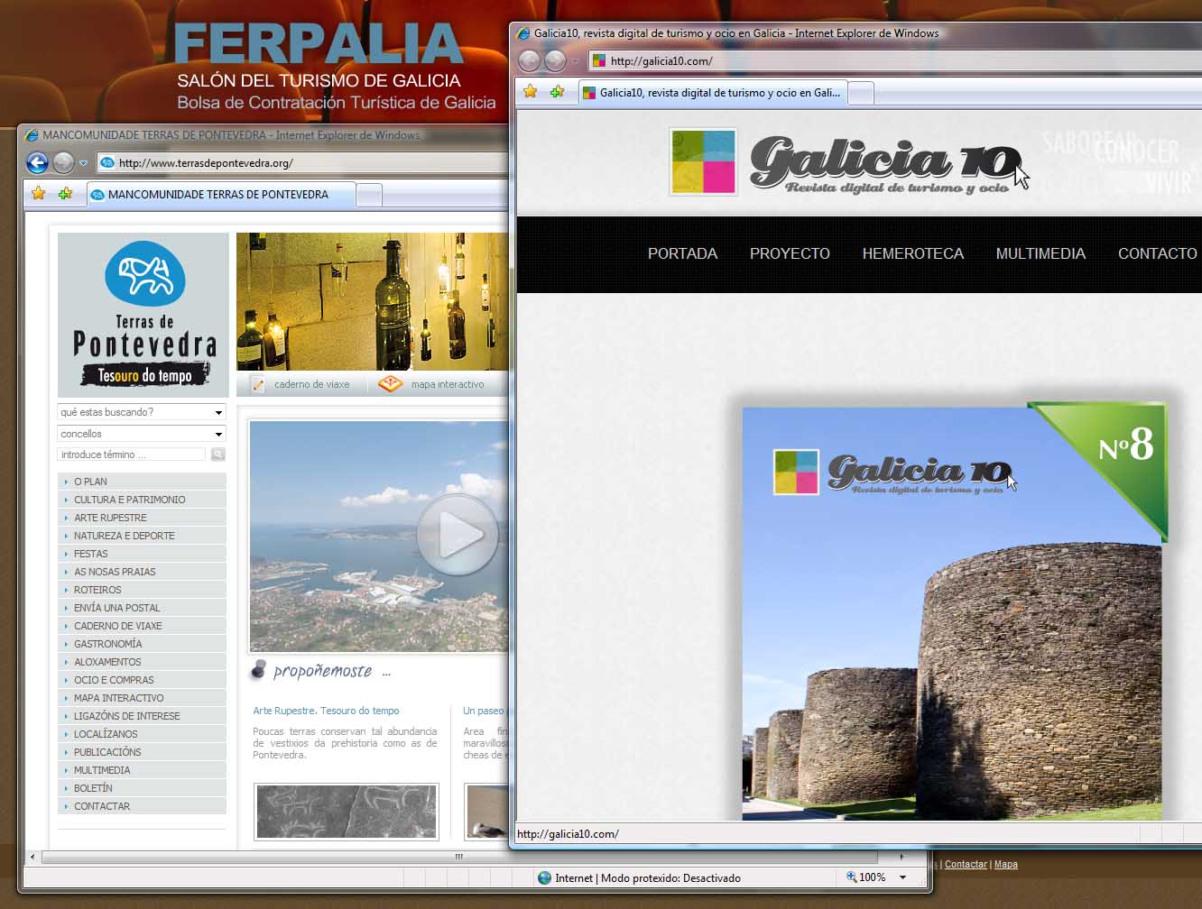The image size is (1202, 909).
Task: Open CONTACTO menu item
Action: pyautogui.click(x=1157, y=254)
